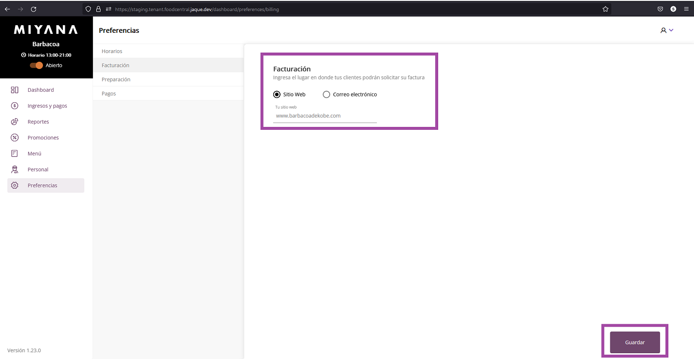Viewport: 694px width, 359px height.
Task: Go to Reportes in the sidebar
Action: pyautogui.click(x=46, y=122)
